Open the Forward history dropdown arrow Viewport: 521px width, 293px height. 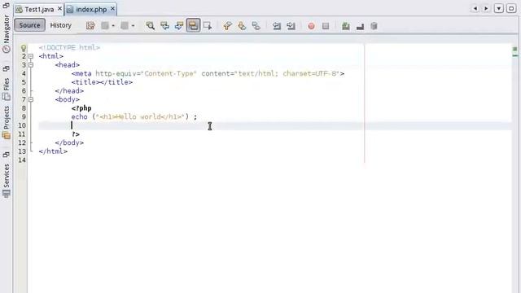click(133, 25)
